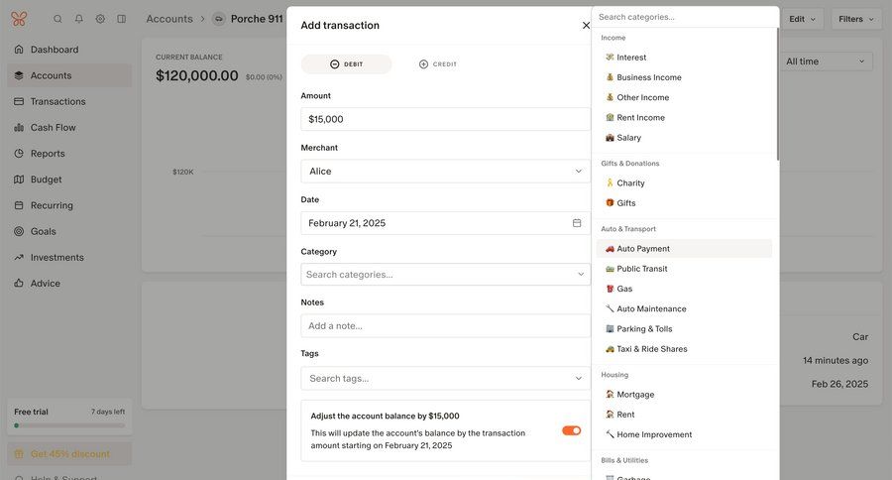This screenshot has height=480, width=892.
Task: Choose Auto Payment category
Action: [x=684, y=248]
